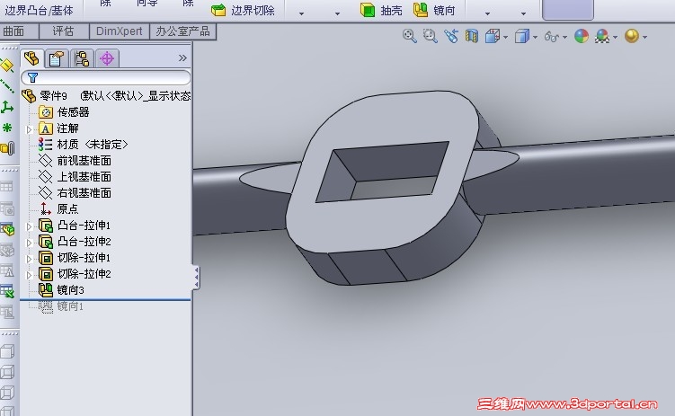Click the table icon with green Excel mark
The width and height of the screenshot is (675, 416).
click(7, 291)
